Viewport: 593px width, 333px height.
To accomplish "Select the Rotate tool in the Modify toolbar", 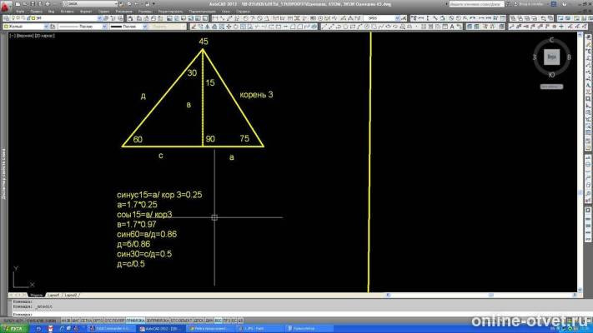I will (x=236, y=27).
